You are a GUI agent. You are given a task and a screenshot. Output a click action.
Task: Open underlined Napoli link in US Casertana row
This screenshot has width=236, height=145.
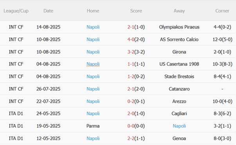click(93, 64)
